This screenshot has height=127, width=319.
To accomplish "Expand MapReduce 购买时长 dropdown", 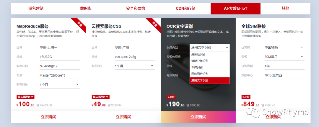I will (60, 84).
